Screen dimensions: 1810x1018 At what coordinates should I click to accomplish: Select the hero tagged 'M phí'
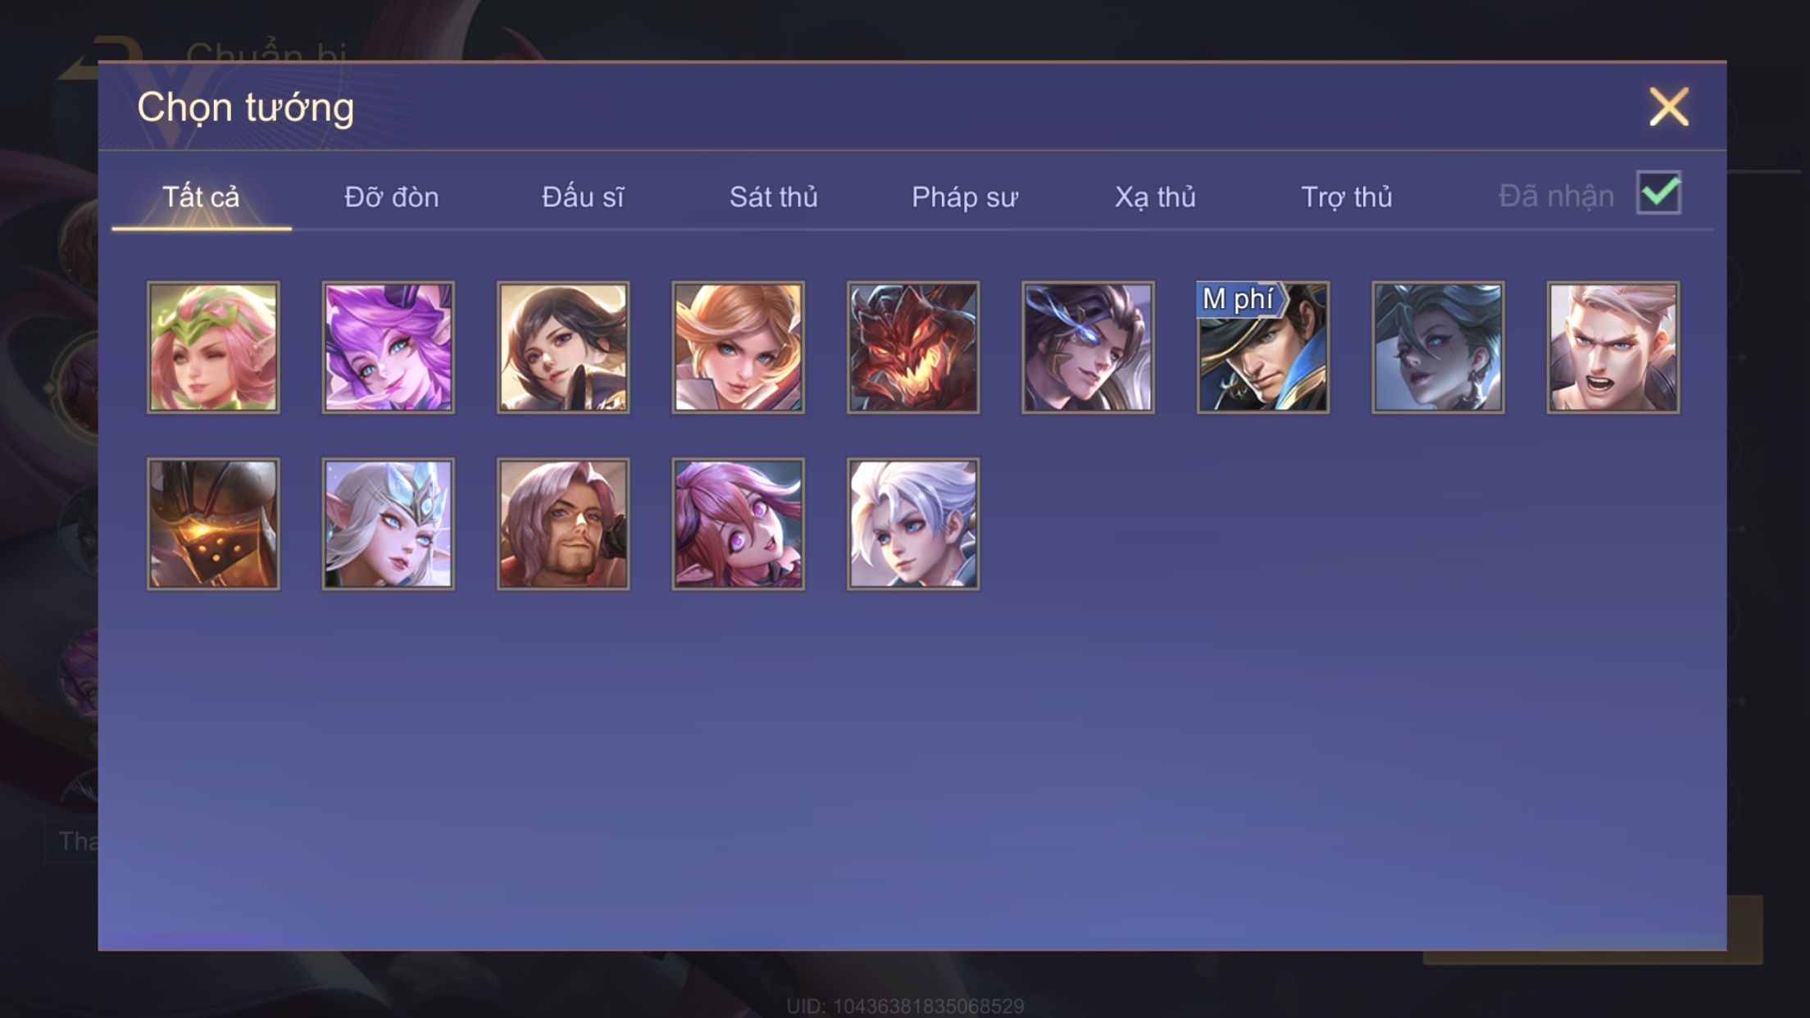1263,348
